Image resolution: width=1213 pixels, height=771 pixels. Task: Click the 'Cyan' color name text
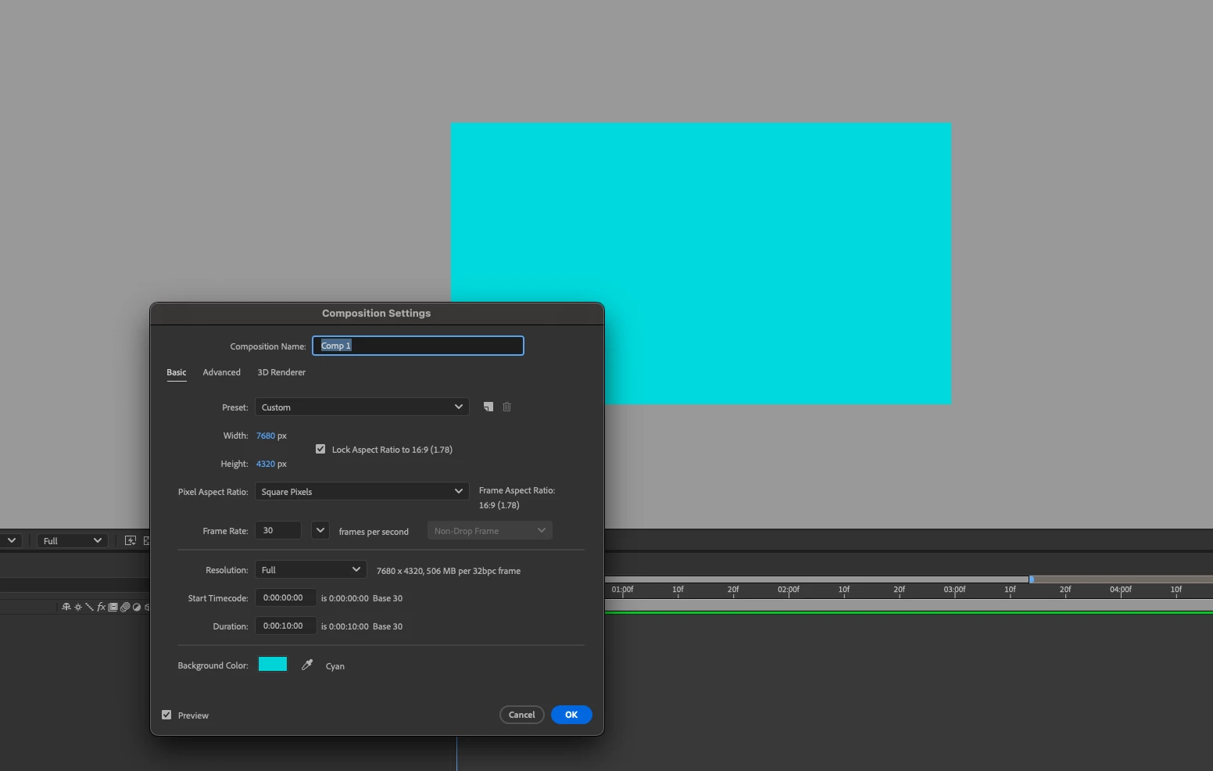335,666
